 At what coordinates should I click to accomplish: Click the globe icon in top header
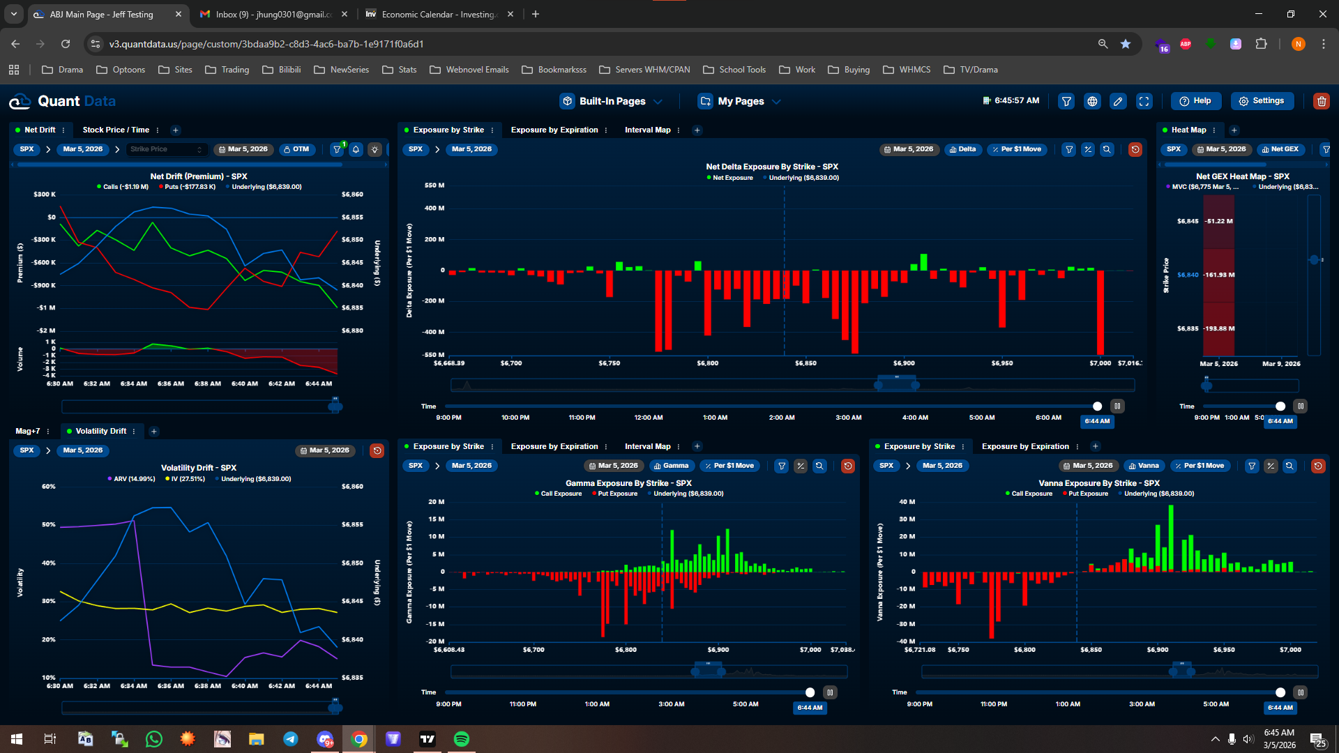tap(1092, 101)
